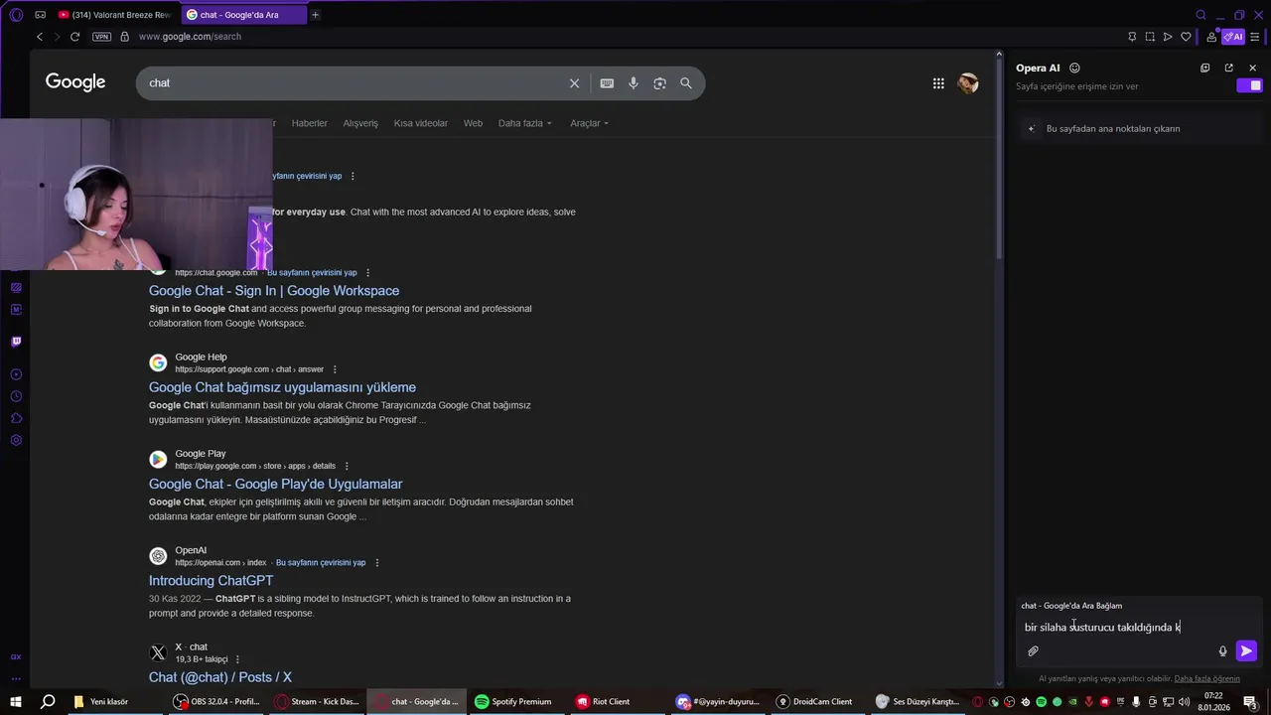This screenshot has width=1271, height=715.
Task: Open Google Chat bağımsız uygulamasını yükleme result
Action: coord(282,387)
